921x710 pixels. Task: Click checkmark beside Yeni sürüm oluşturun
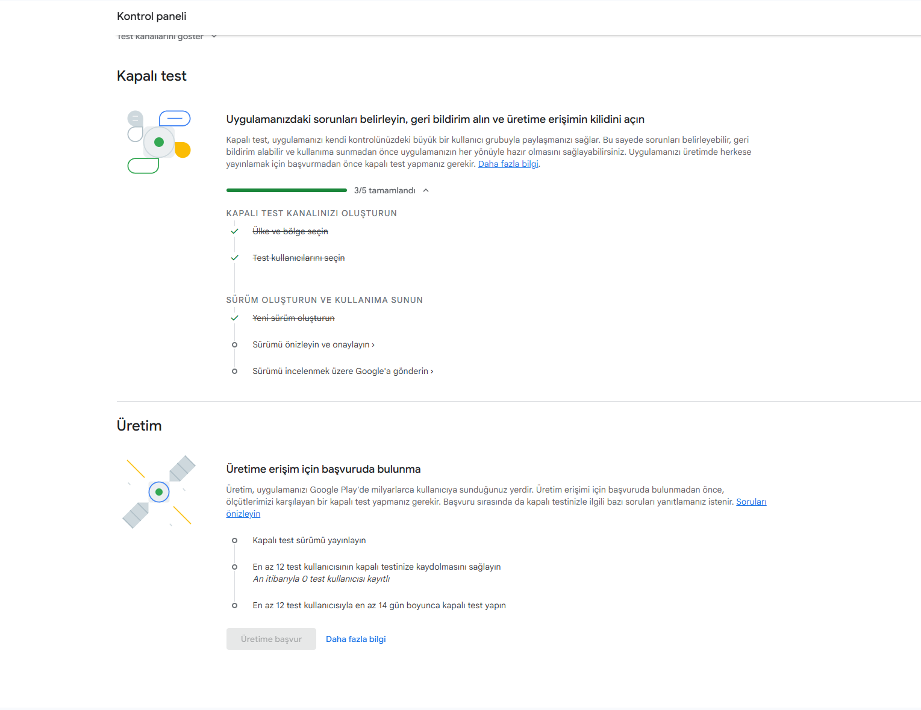[235, 318]
